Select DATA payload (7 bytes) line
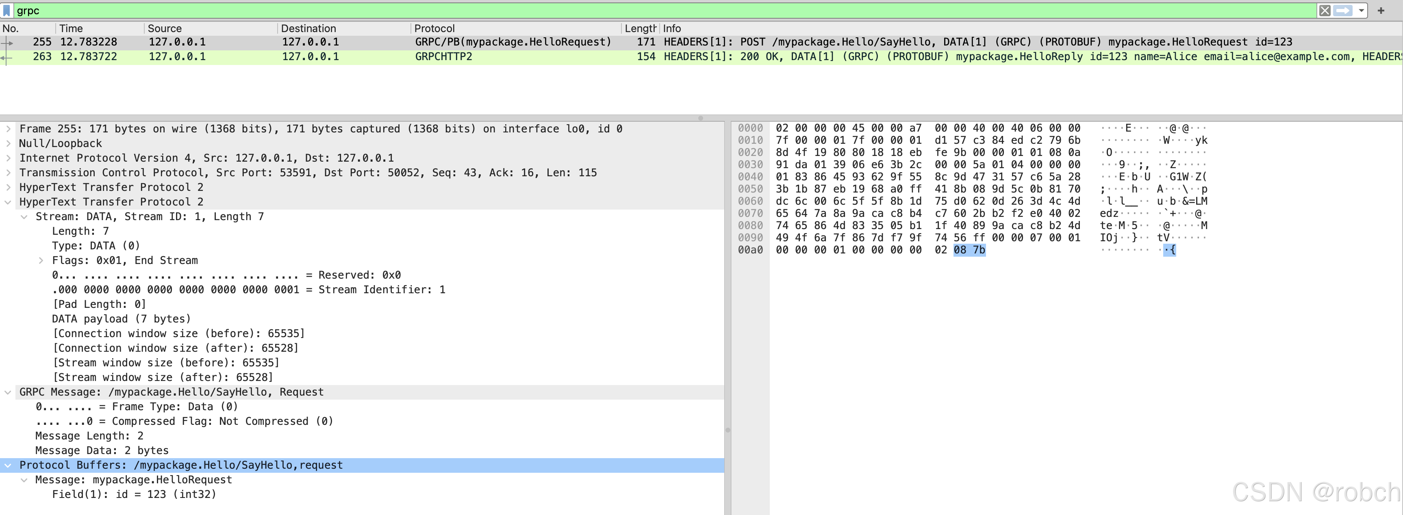Viewport: 1403px width, 515px height. click(x=122, y=319)
